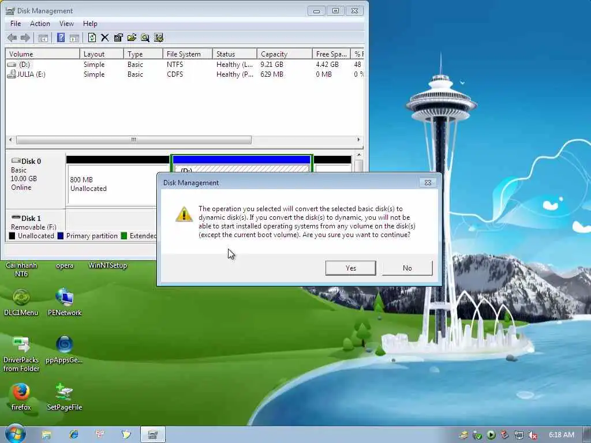The height and width of the screenshot is (443, 591).
Task: Click the Unallocated black legend swatch
Action: [x=12, y=236]
